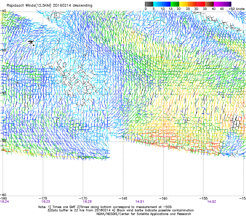The width and height of the screenshot is (246, 216).
Task: Click the '15' legend scale label
Action: pos(171,9)
